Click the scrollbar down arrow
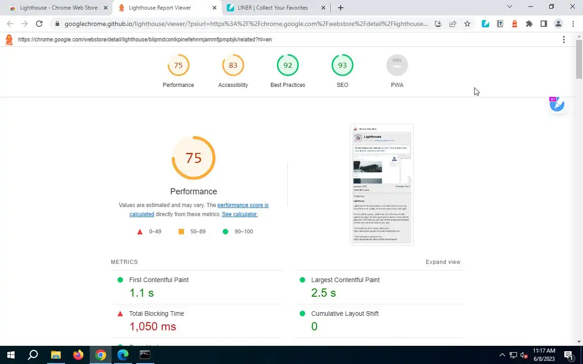The width and height of the screenshot is (583, 364). click(x=579, y=342)
